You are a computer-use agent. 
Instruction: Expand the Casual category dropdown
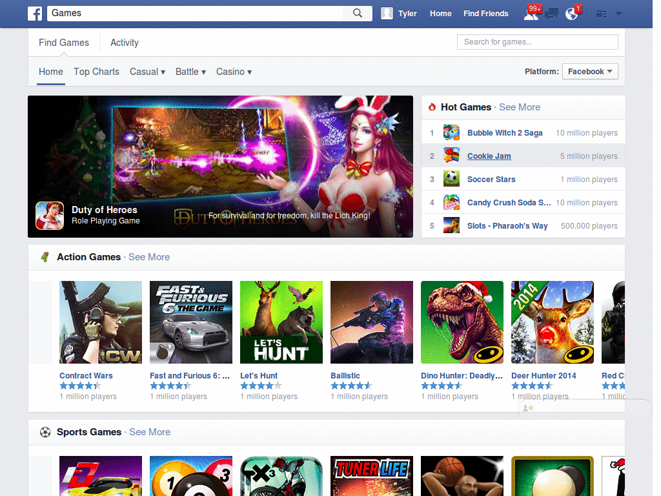pos(147,72)
